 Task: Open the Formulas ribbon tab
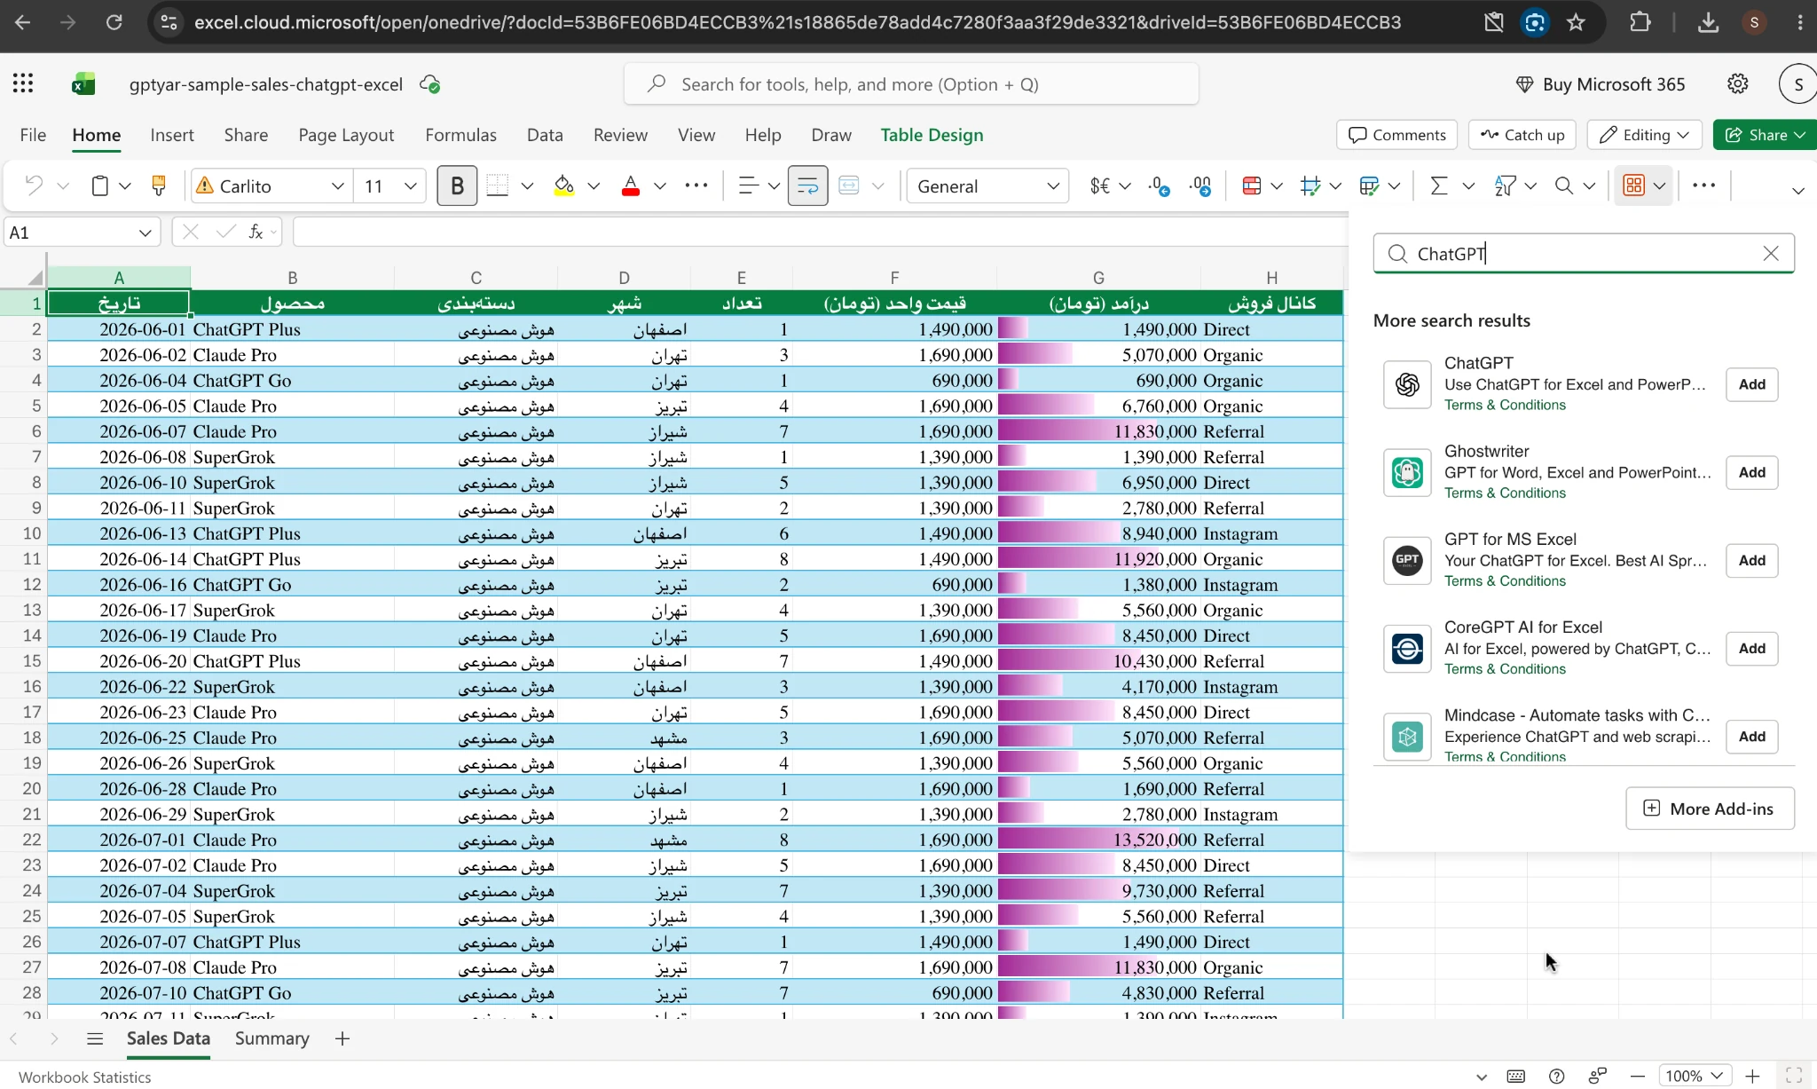pos(460,135)
